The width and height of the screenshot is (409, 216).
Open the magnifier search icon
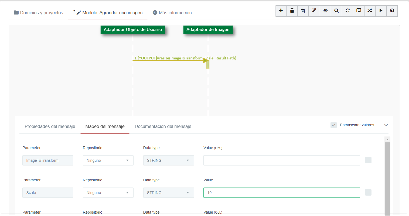(x=336, y=11)
